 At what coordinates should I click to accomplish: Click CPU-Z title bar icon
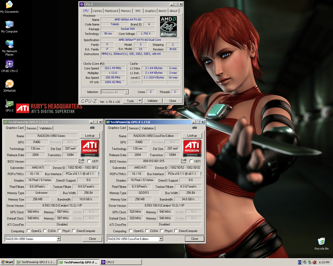pyautogui.click(x=82, y=4)
